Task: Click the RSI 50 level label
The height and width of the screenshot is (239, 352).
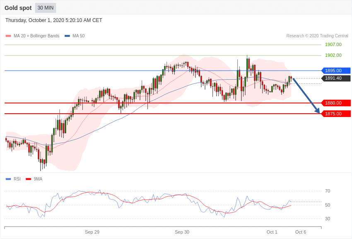Action: coord(328,205)
